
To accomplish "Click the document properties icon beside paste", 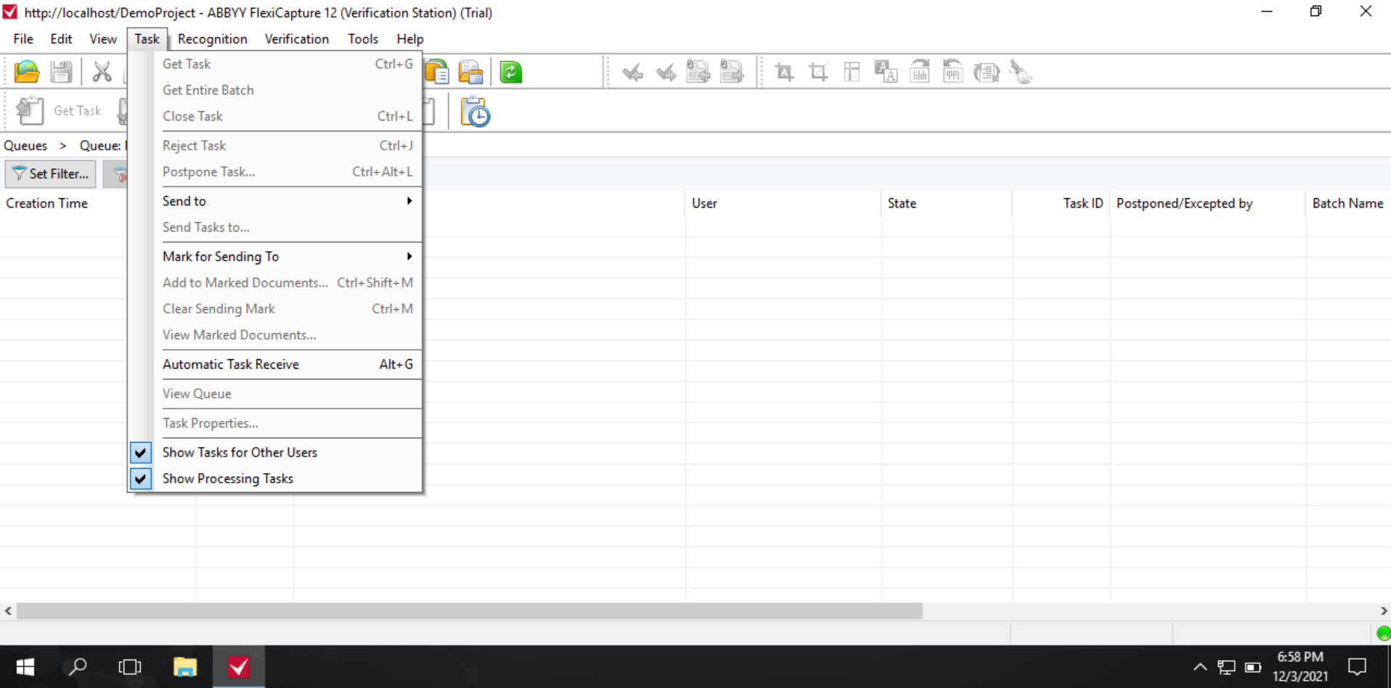I will 470,72.
